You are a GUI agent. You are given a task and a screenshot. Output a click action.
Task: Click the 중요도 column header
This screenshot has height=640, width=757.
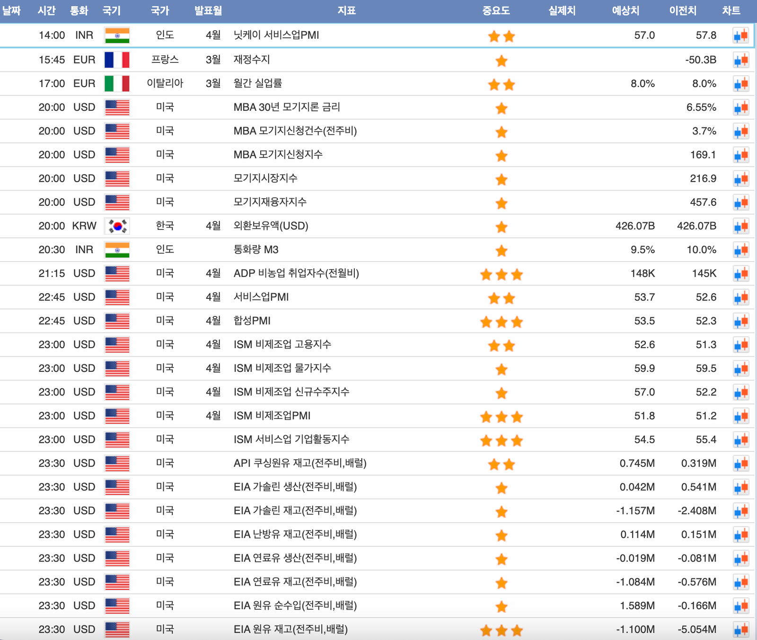496,10
